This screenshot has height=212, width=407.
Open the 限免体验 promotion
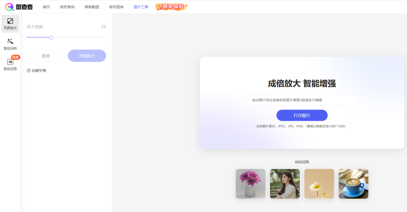171,6
